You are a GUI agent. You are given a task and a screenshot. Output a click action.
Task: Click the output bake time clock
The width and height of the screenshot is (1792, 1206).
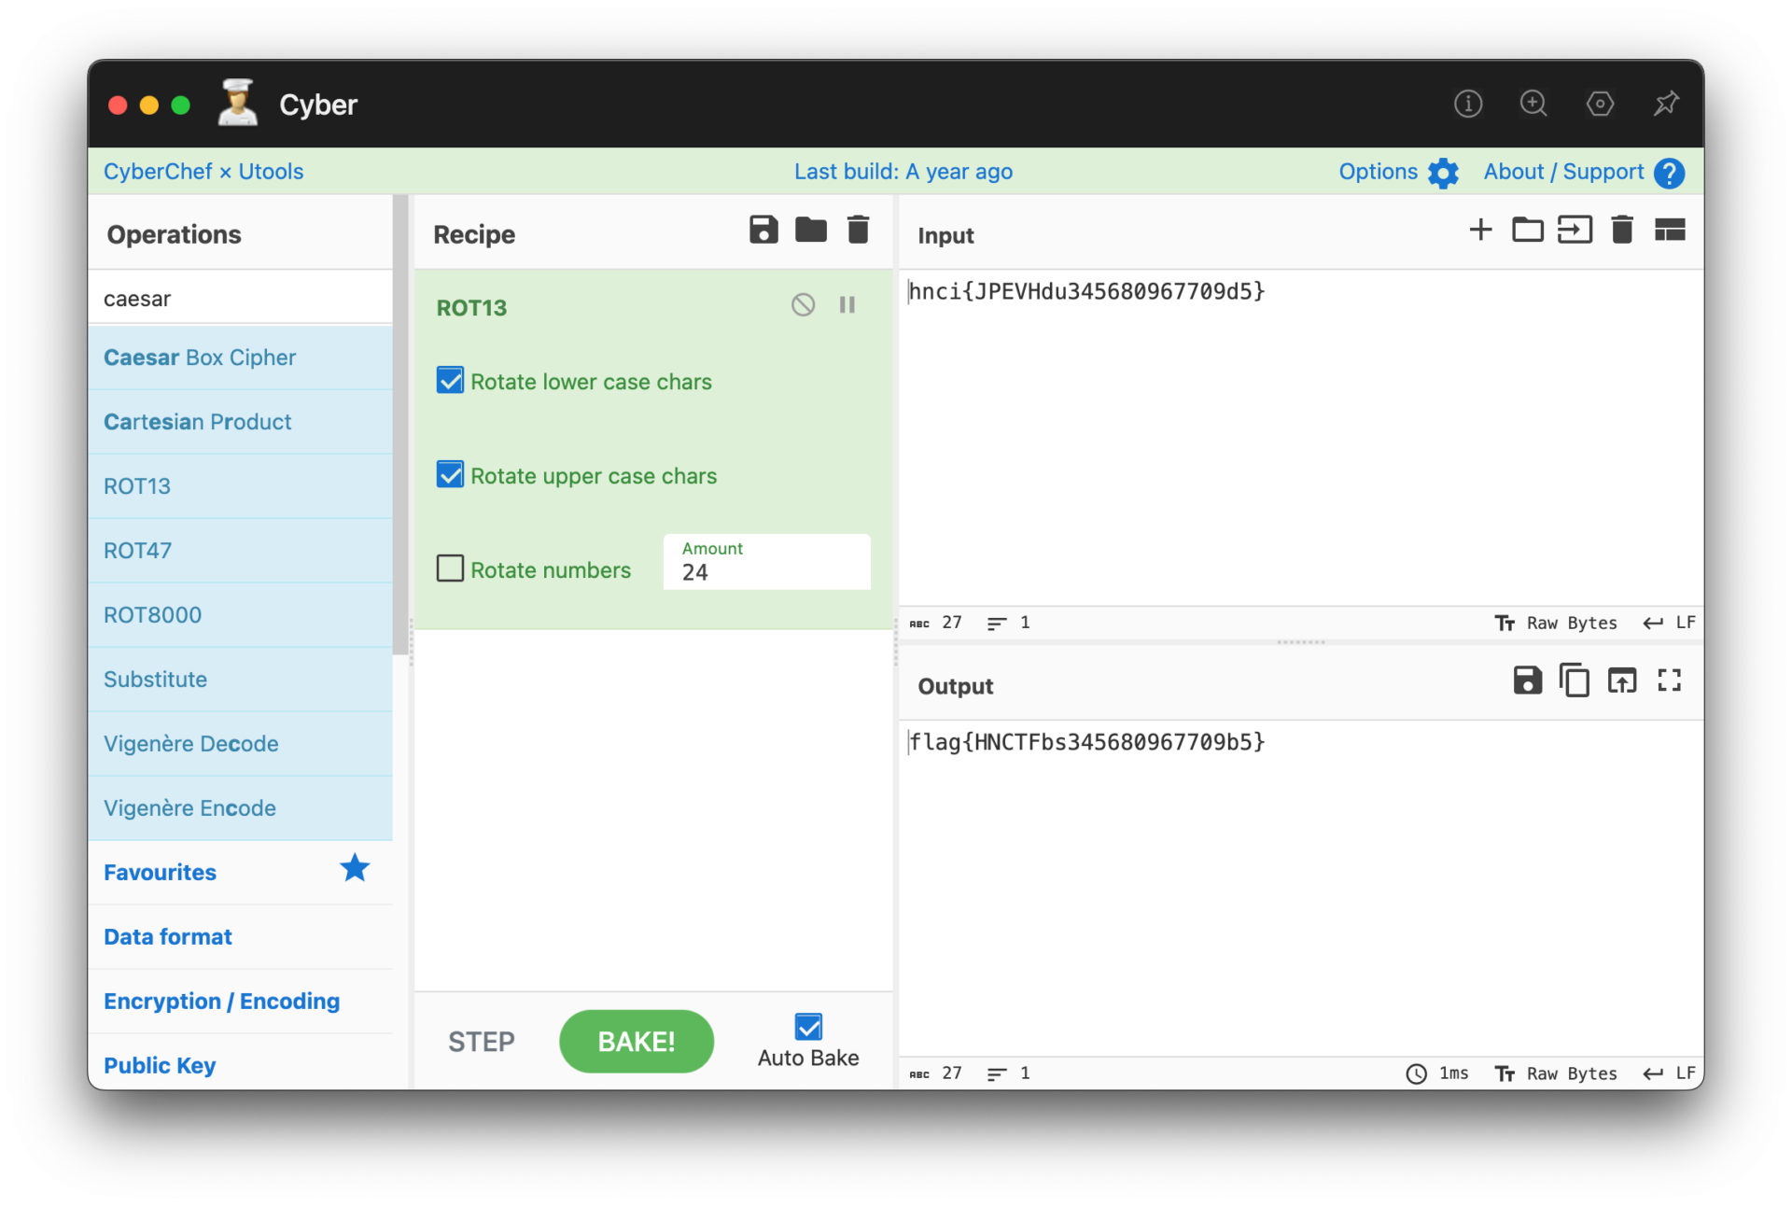coord(1416,1073)
